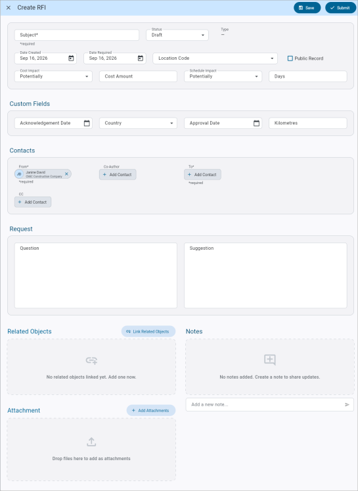Viewport: 358px width, 491px height.
Task: Click the Save button
Action: 307,8
